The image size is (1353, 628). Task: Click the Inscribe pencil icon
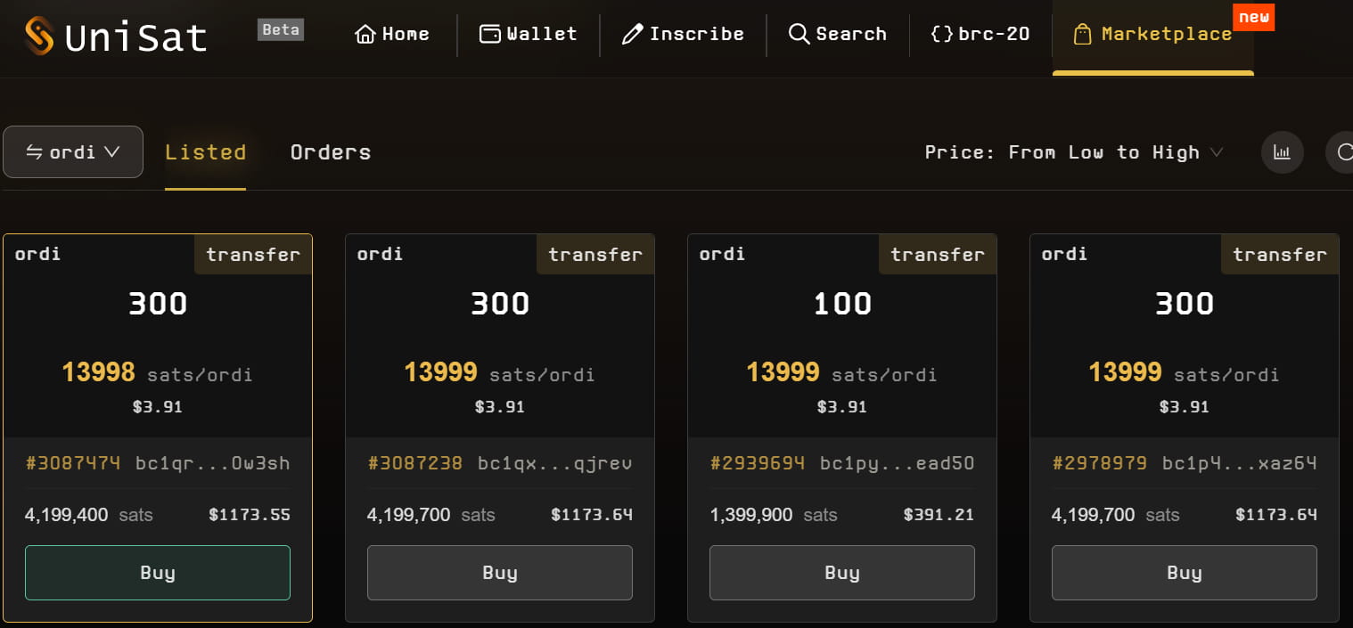[632, 35]
